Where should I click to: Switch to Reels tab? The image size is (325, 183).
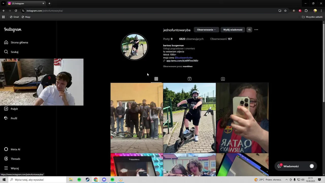189,79
